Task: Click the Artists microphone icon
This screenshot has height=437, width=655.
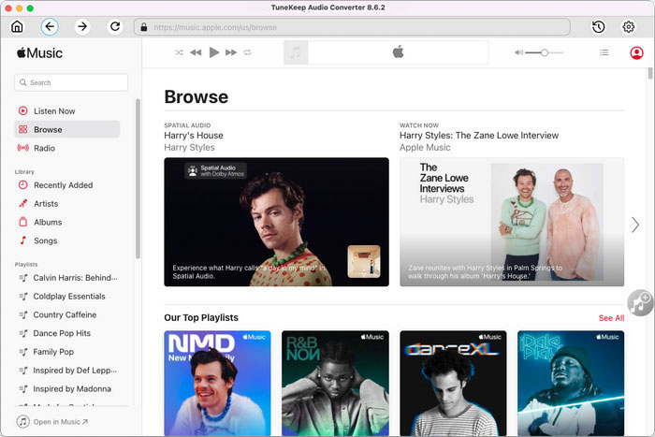Action: coord(23,203)
